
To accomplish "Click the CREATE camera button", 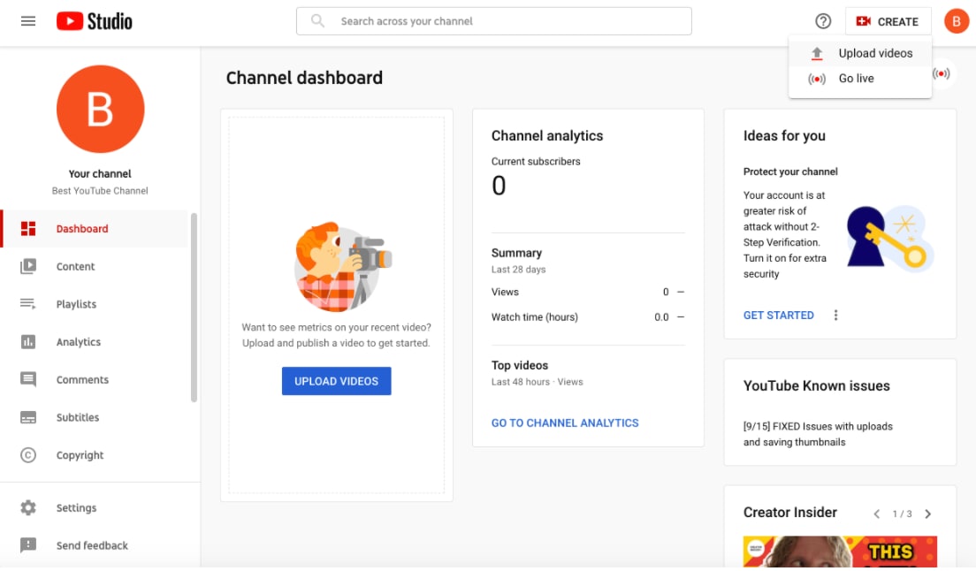I will 888,21.
